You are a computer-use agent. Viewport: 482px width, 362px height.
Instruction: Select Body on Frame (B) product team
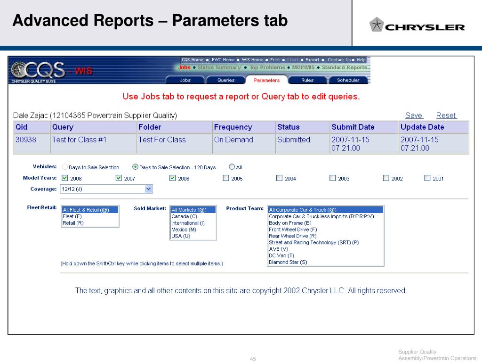point(326,223)
